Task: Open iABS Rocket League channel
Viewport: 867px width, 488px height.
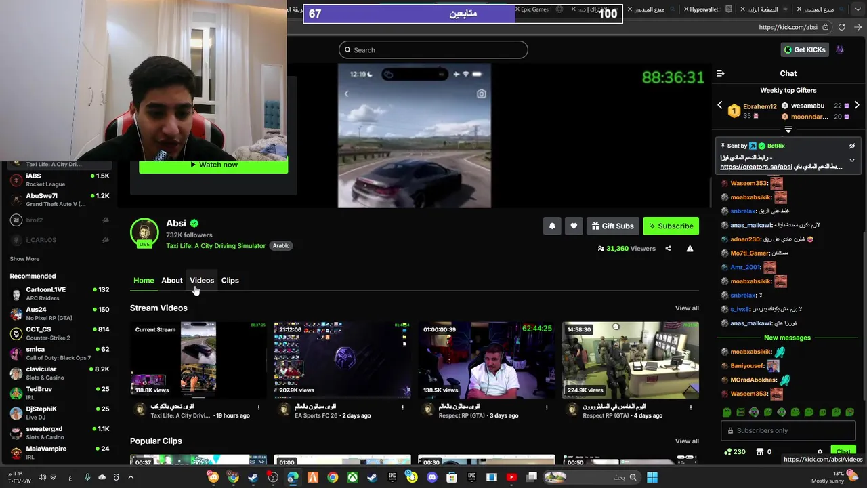Action: tap(59, 180)
